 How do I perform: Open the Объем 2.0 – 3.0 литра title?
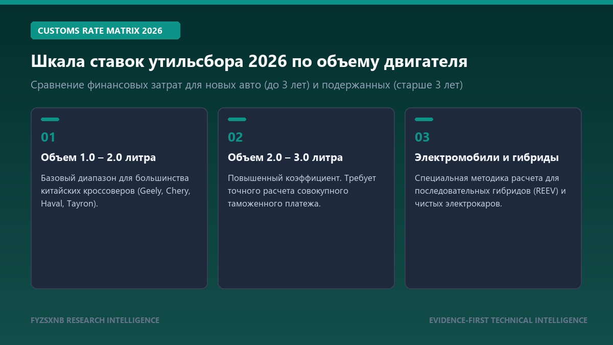pos(285,157)
